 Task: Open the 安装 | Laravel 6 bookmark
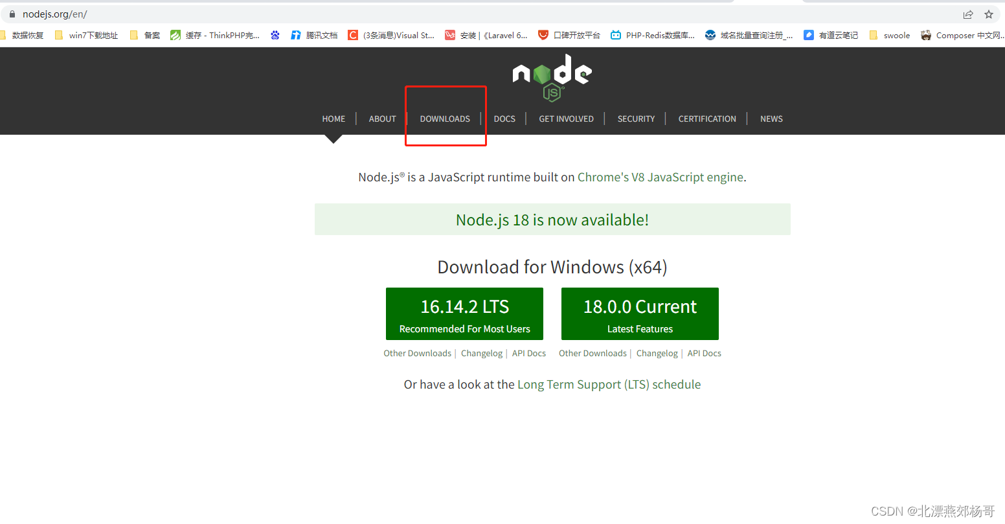(486, 36)
